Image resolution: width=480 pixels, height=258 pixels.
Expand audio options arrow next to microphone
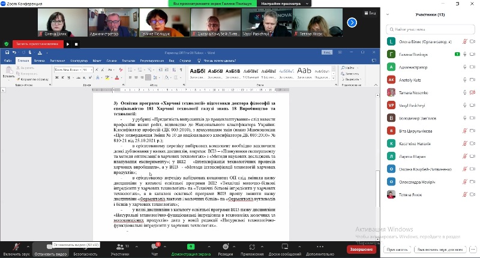28,245
